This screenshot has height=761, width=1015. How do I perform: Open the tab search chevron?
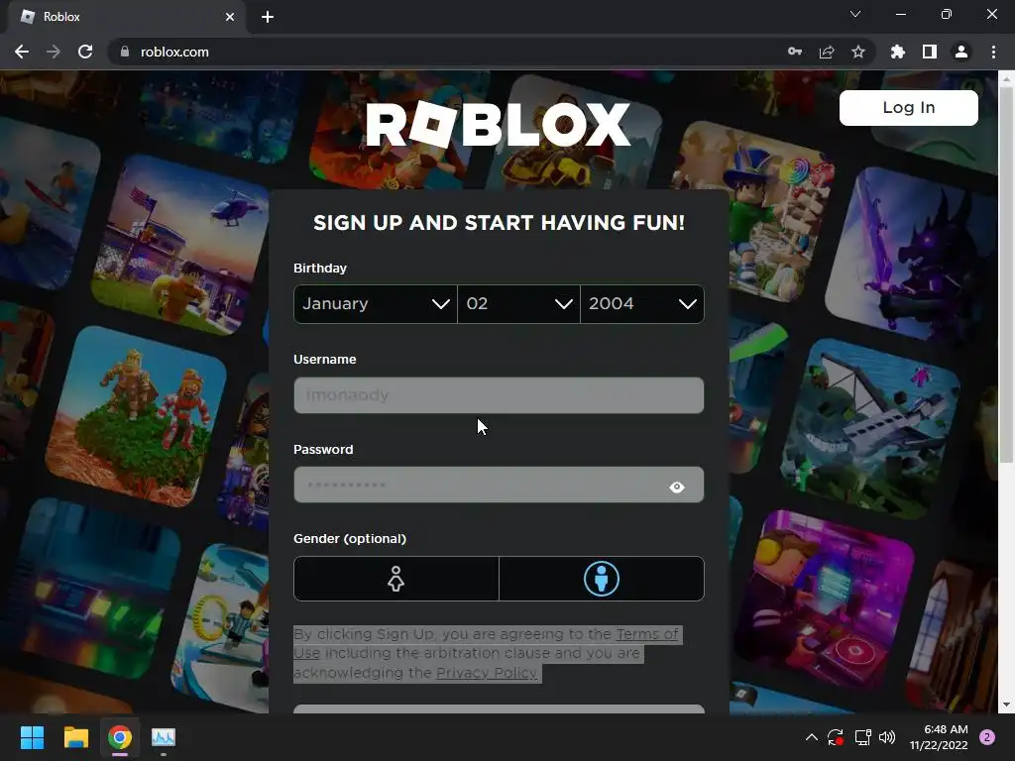[x=855, y=14]
